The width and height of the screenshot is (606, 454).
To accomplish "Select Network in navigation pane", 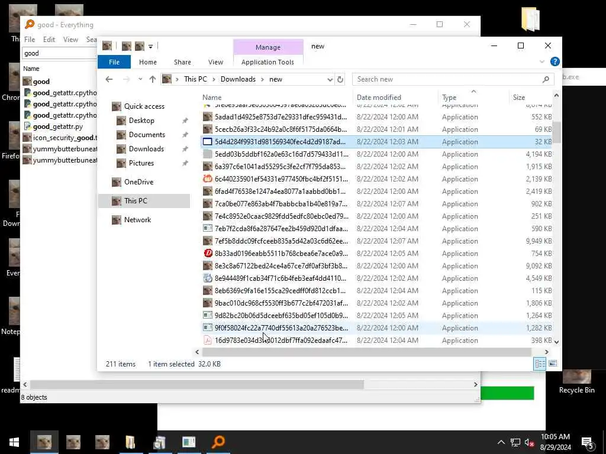I will 137,220.
